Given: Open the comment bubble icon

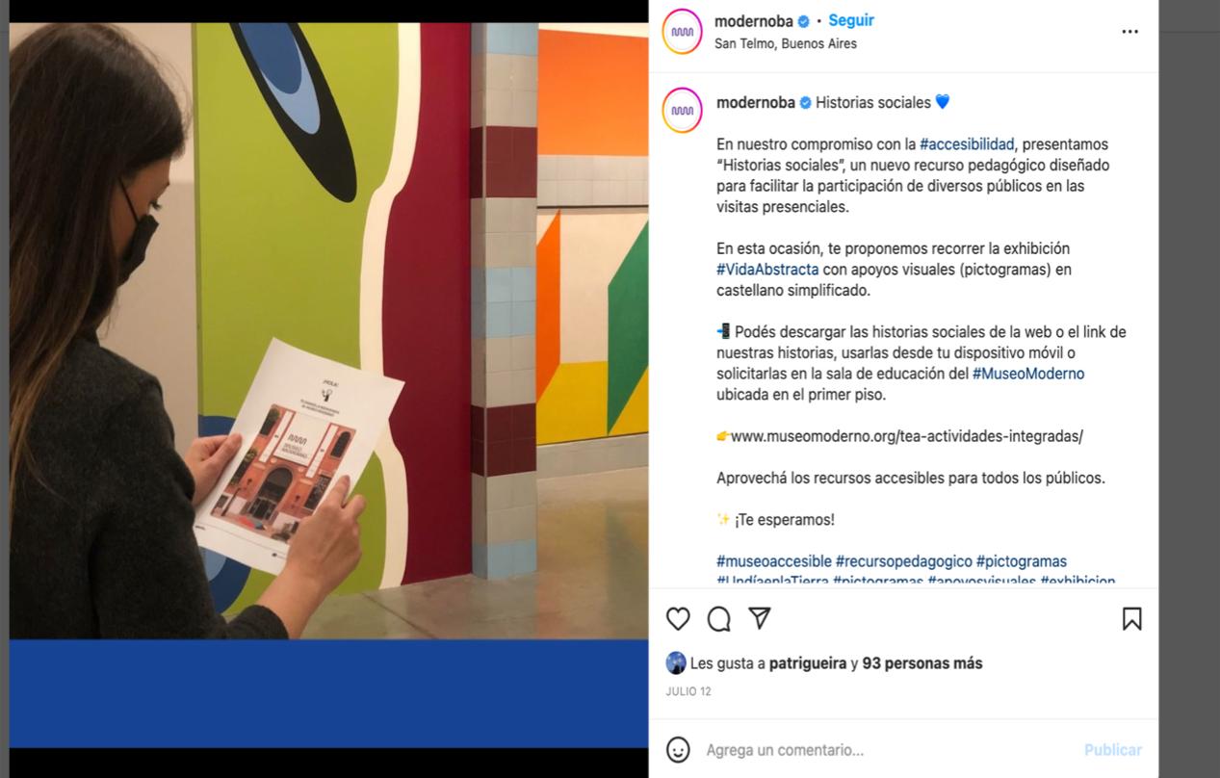Looking at the screenshot, I should pos(718,619).
